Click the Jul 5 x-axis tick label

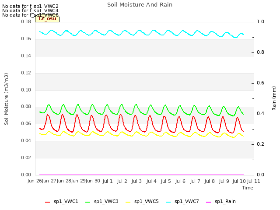click(166, 181)
